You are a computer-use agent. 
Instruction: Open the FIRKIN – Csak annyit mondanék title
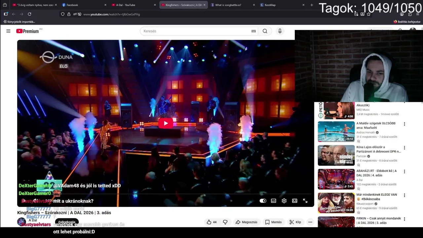379,220
